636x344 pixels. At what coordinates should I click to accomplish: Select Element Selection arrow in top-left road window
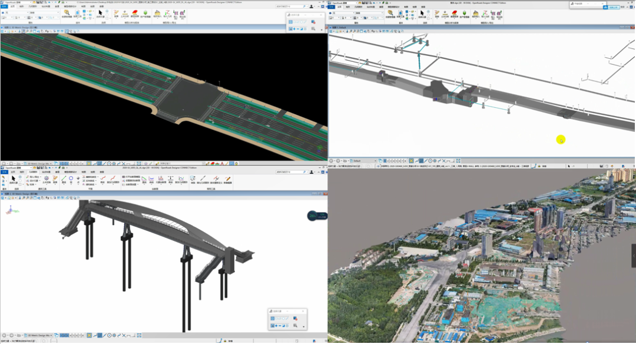point(100,12)
